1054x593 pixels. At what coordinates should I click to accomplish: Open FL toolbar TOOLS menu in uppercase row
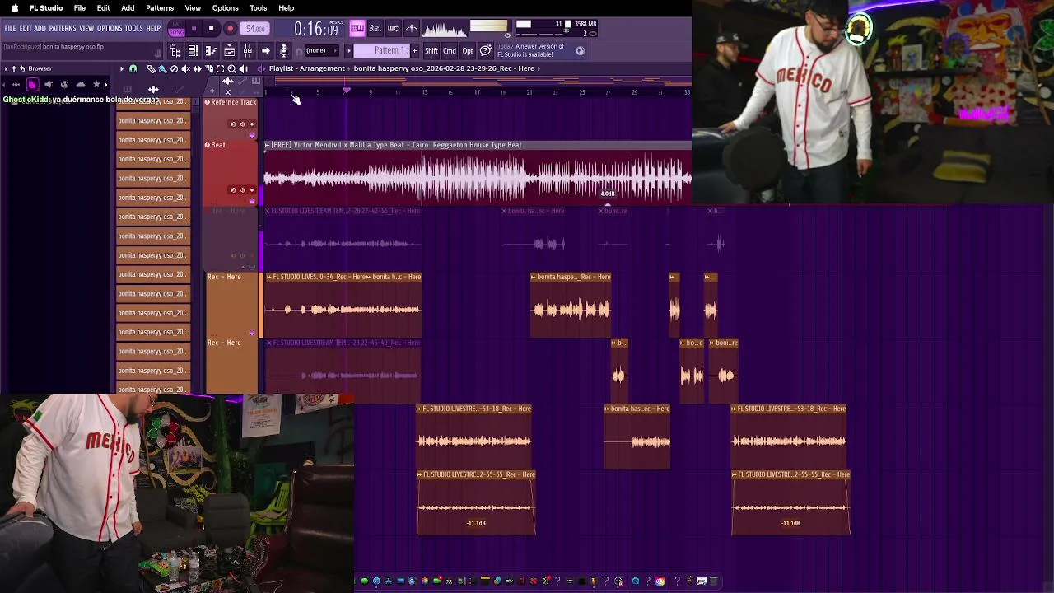(x=134, y=29)
